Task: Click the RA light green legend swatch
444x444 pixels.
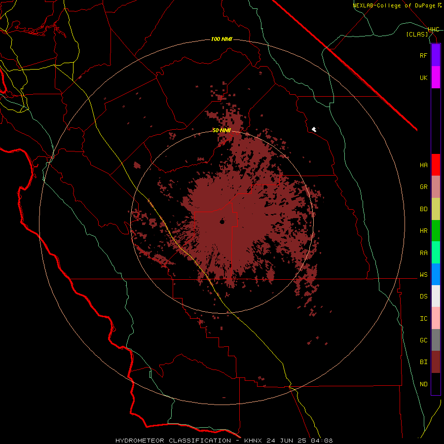Action: [x=436, y=253]
